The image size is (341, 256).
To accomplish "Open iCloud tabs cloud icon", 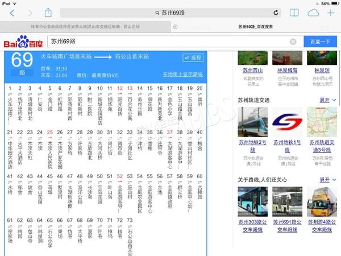I will (312, 13).
